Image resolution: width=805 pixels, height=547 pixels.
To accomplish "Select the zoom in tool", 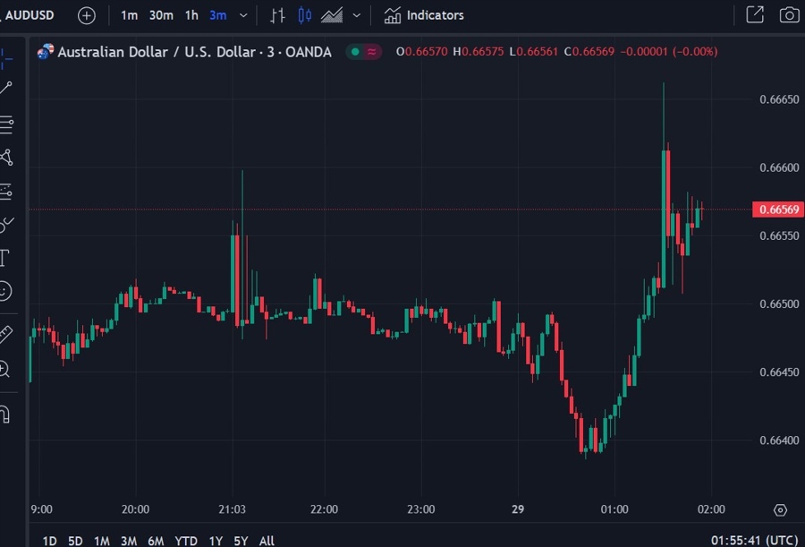I will [4, 369].
